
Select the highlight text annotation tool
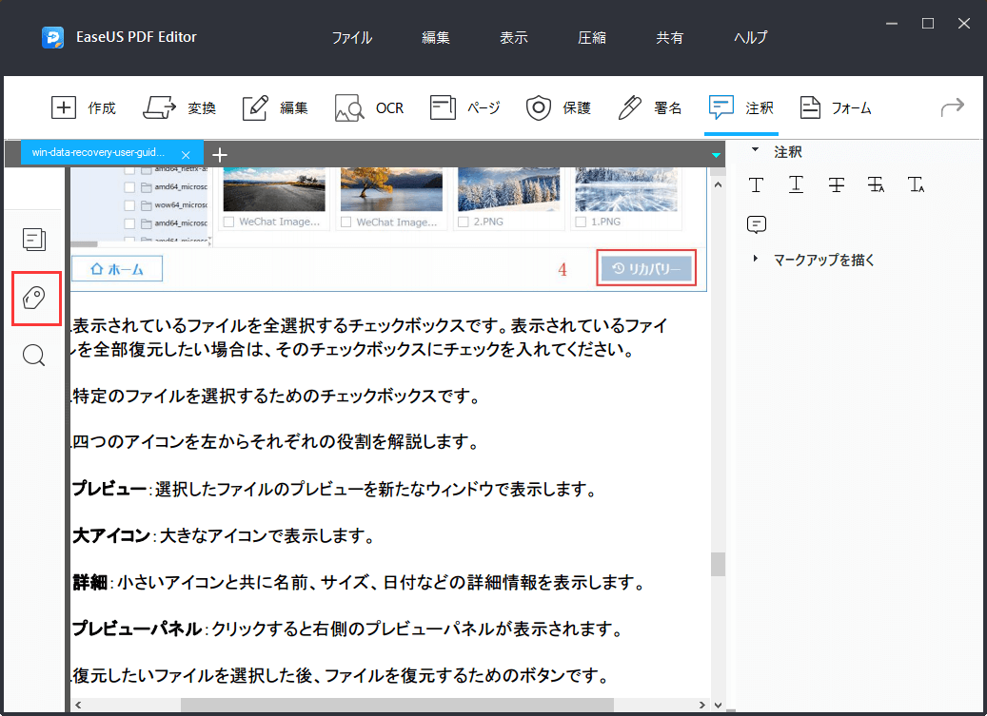tap(756, 184)
